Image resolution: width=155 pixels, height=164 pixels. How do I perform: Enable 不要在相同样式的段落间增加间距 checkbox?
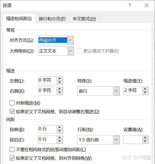(12, 149)
